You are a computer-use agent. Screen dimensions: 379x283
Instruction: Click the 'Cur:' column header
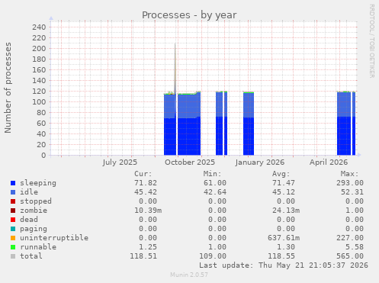(x=143, y=174)
